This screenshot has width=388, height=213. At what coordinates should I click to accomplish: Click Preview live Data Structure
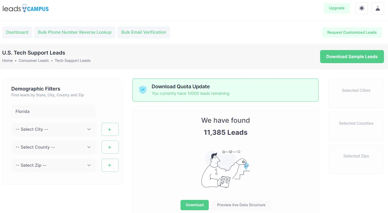point(241,205)
